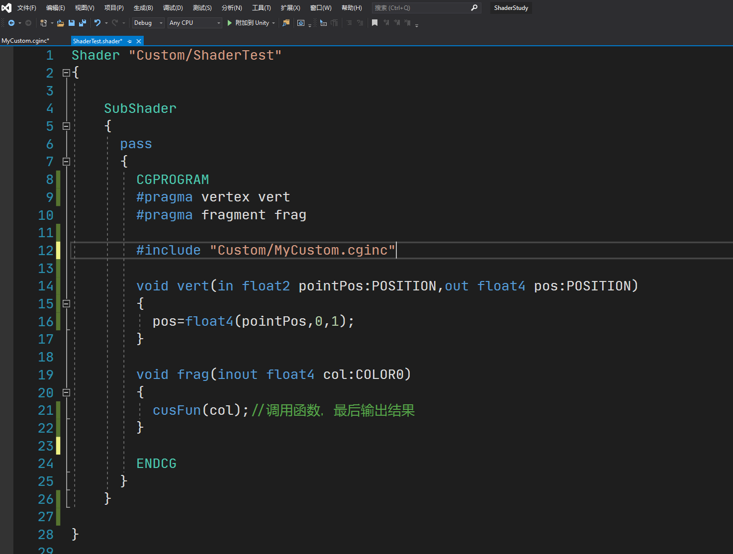Image resolution: width=733 pixels, height=554 pixels.
Task: Go to the next bookmark icon
Action: [x=397, y=23]
